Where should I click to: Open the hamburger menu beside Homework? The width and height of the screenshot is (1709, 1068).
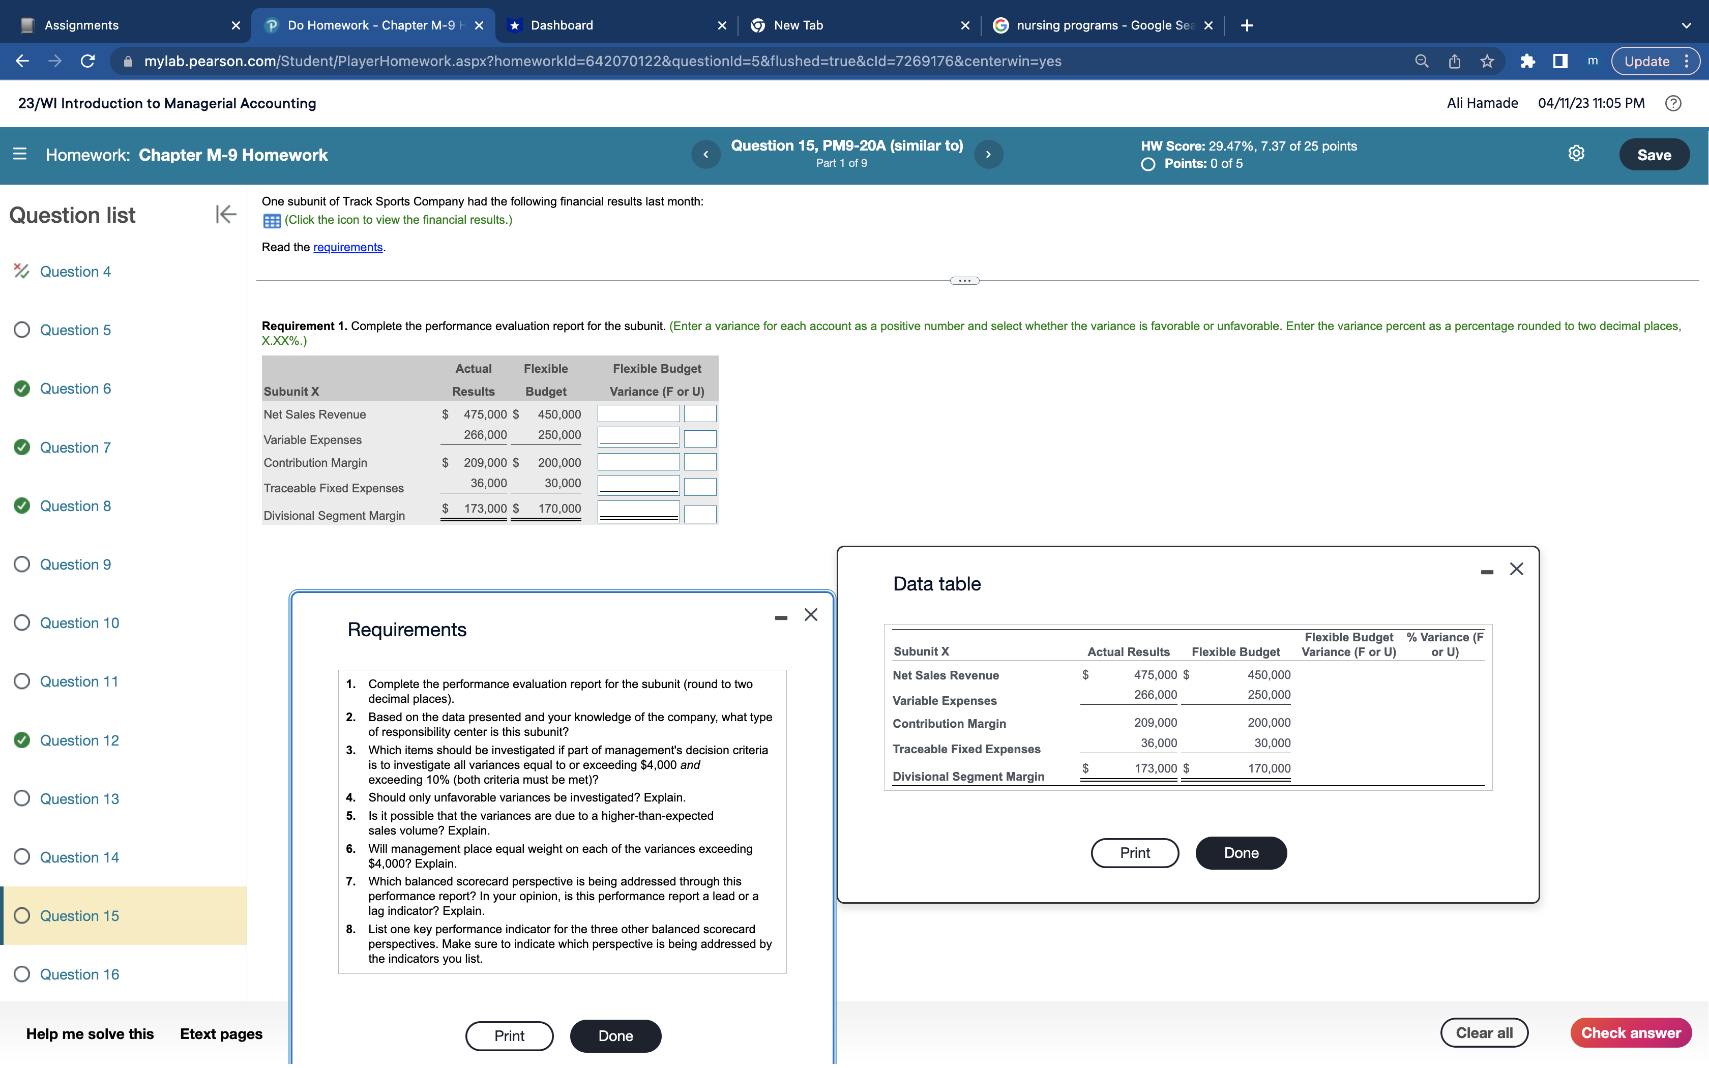20,154
